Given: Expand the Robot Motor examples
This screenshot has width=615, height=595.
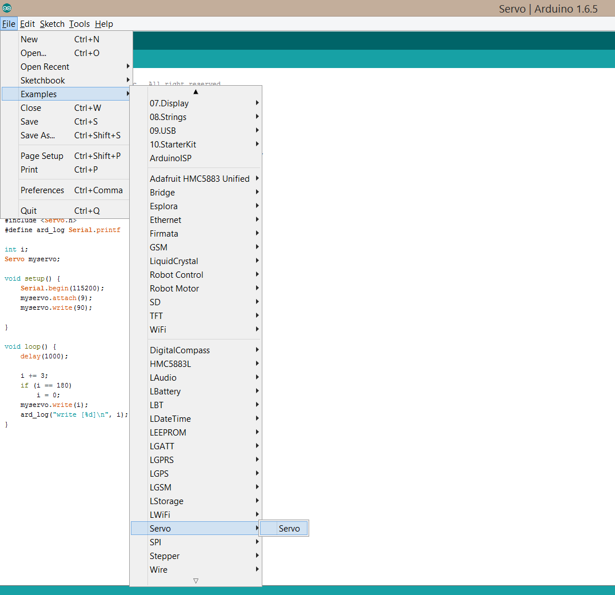Looking at the screenshot, I should coord(195,289).
